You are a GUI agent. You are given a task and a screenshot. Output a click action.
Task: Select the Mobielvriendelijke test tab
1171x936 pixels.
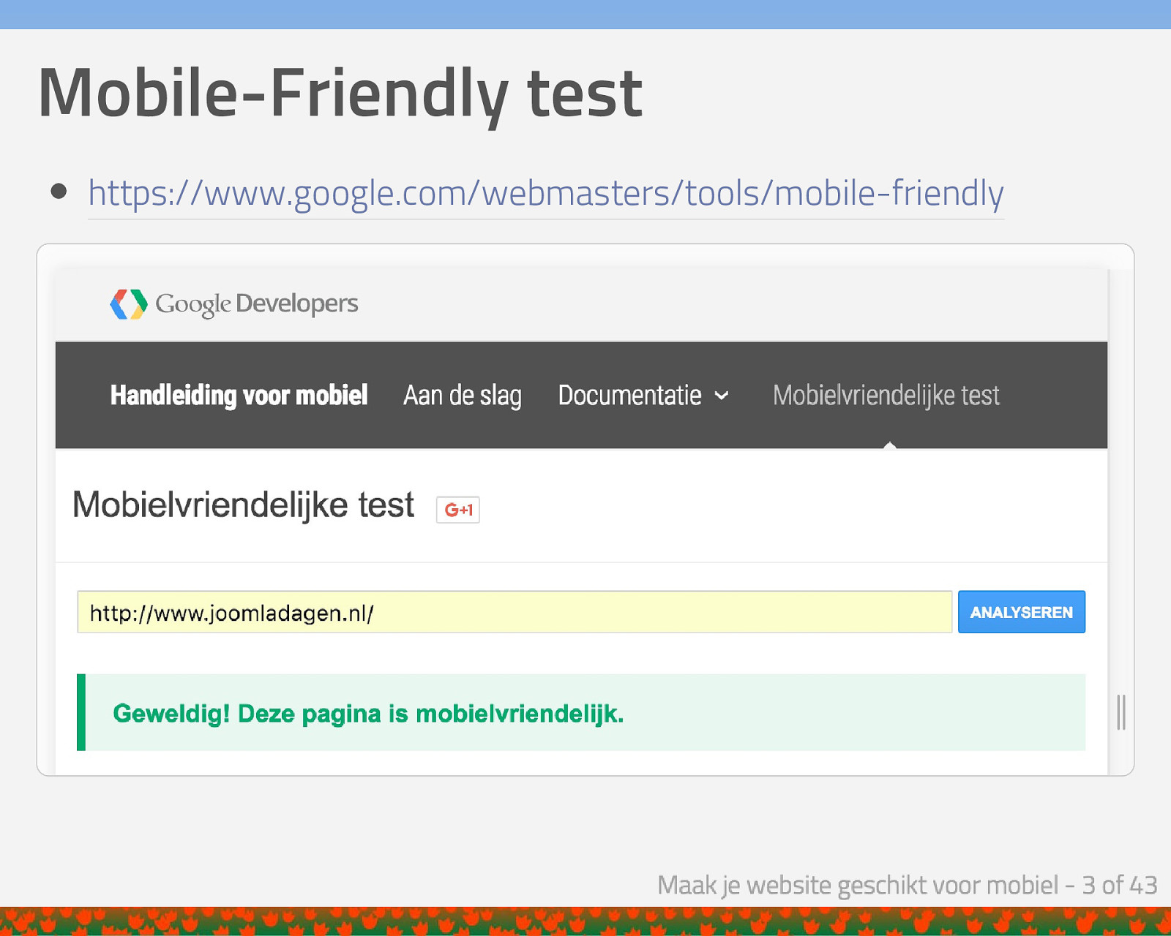tap(886, 396)
